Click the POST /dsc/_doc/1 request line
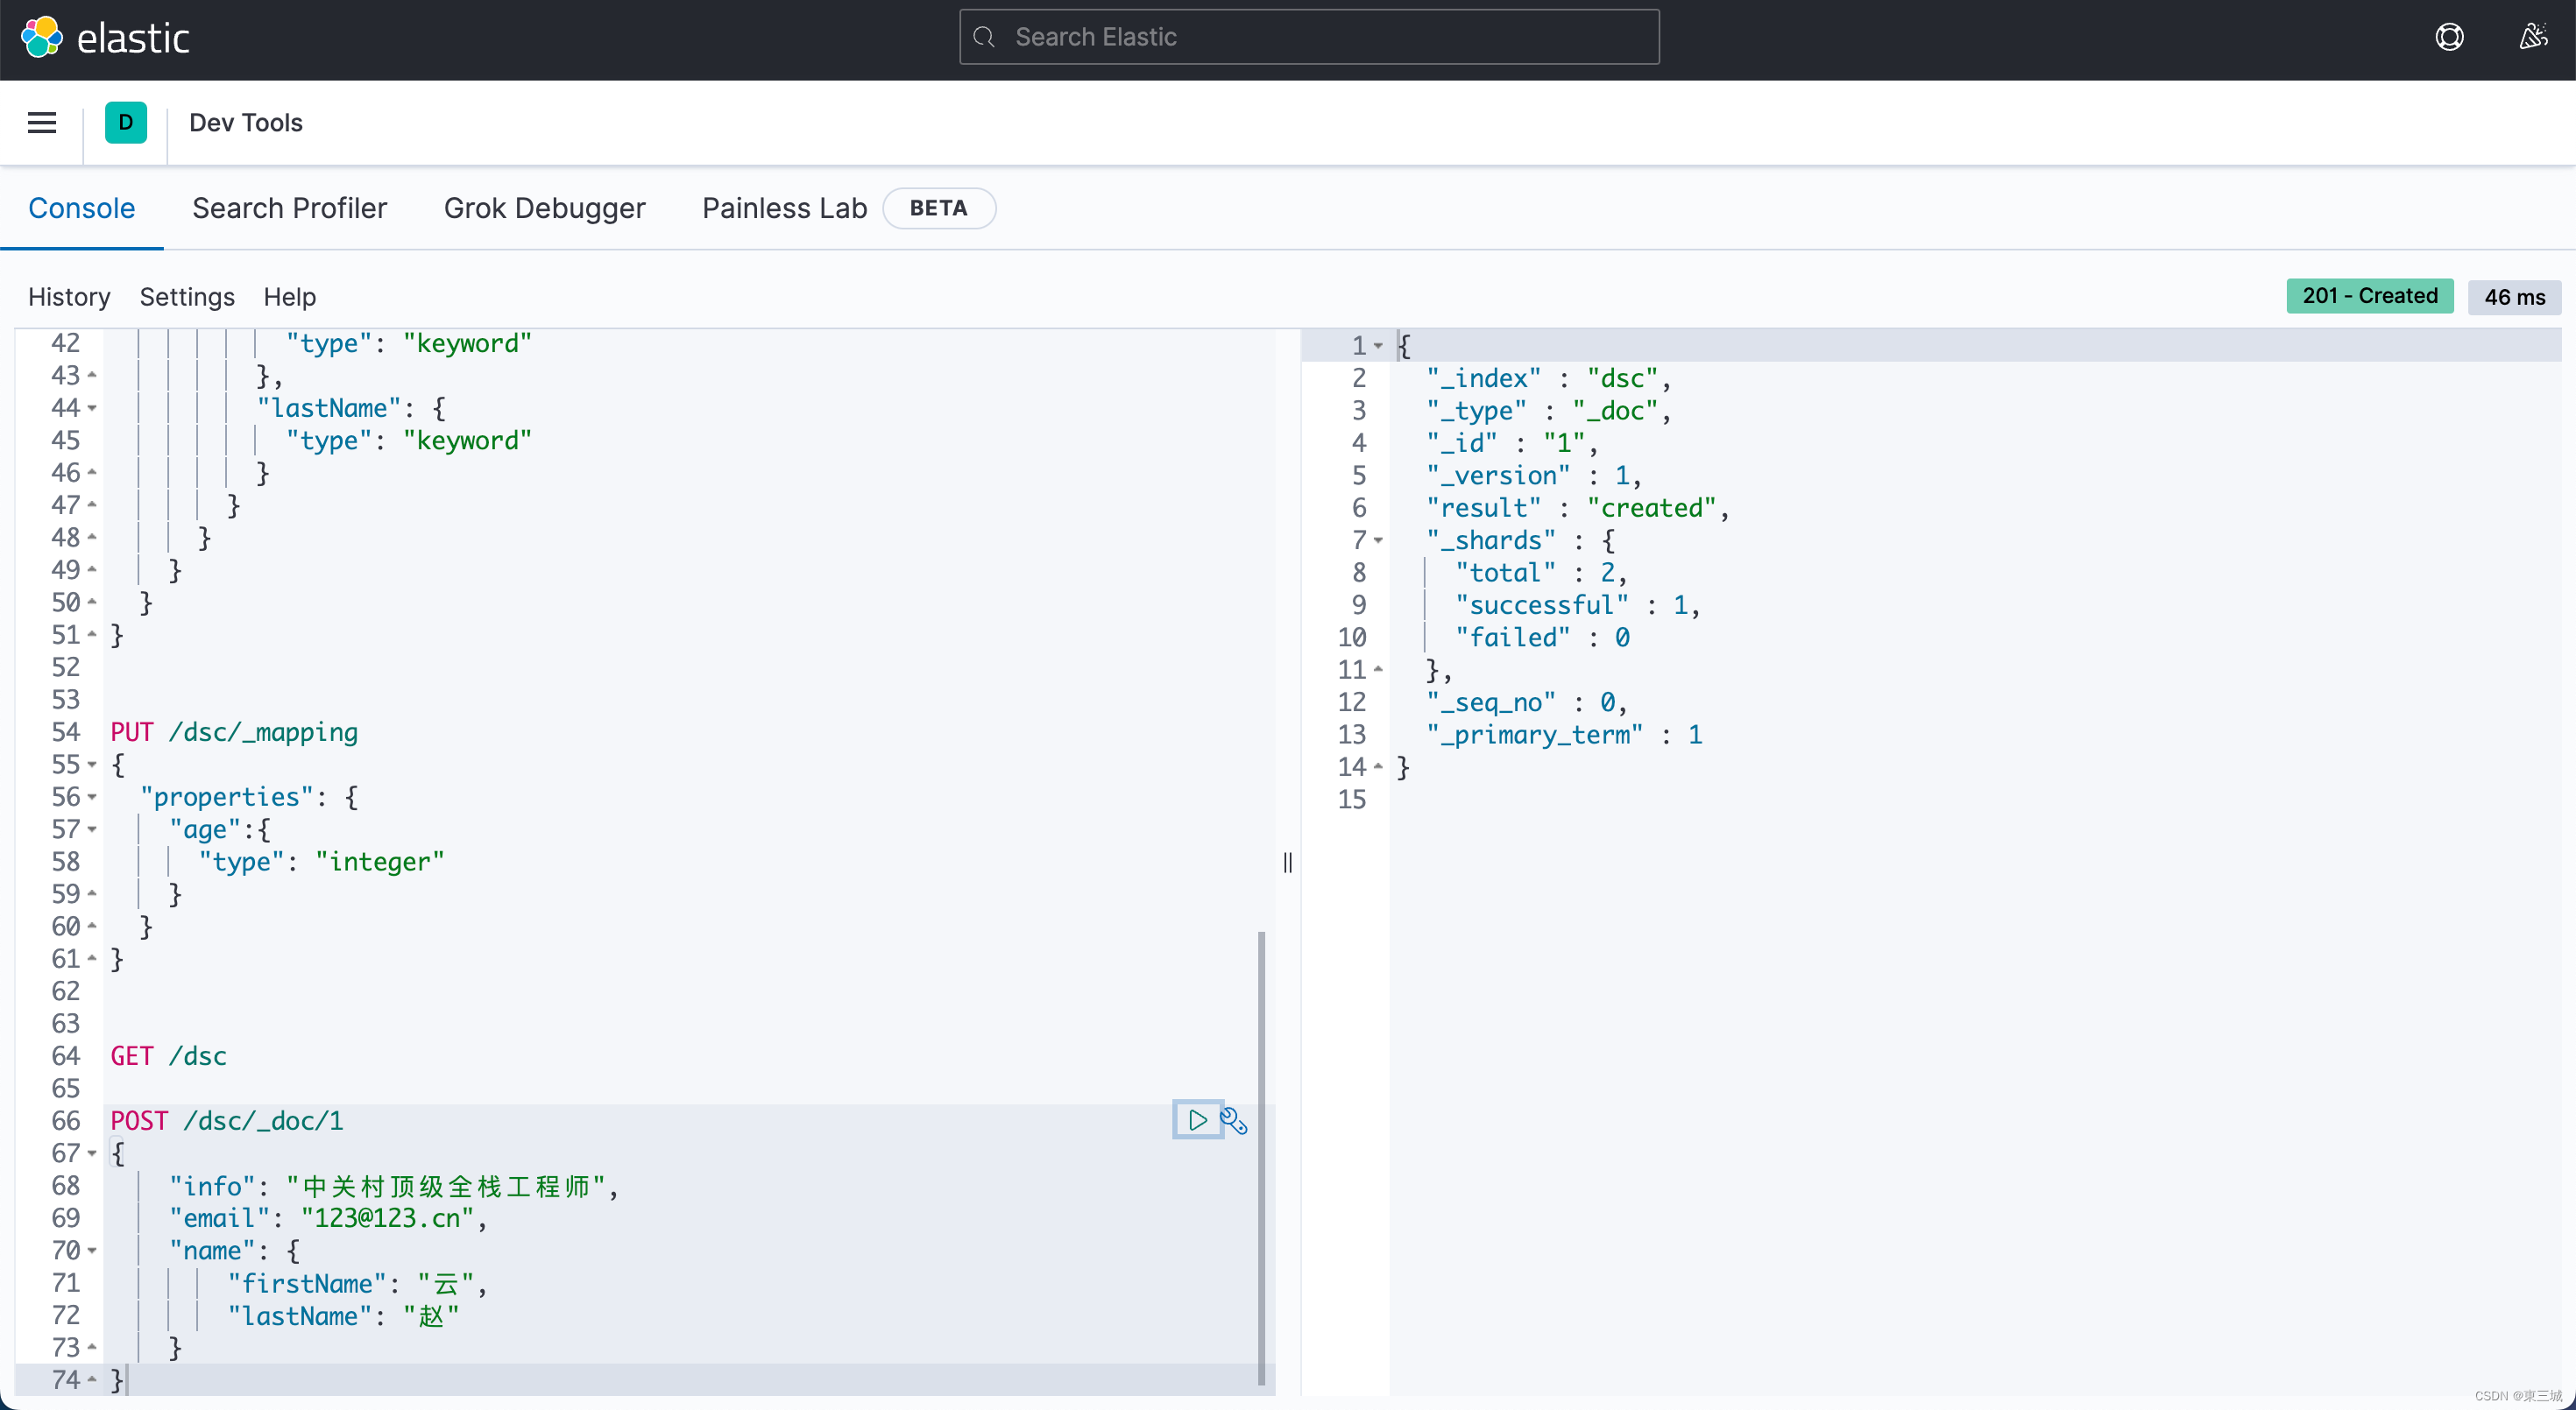Screen dimensions: 2576x1410 point(227,1120)
